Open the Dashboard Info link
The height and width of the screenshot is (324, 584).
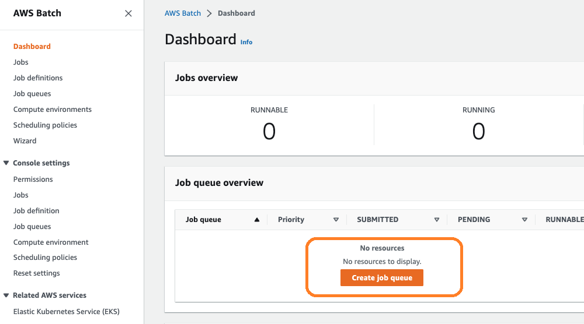click(x=246, y=42)
